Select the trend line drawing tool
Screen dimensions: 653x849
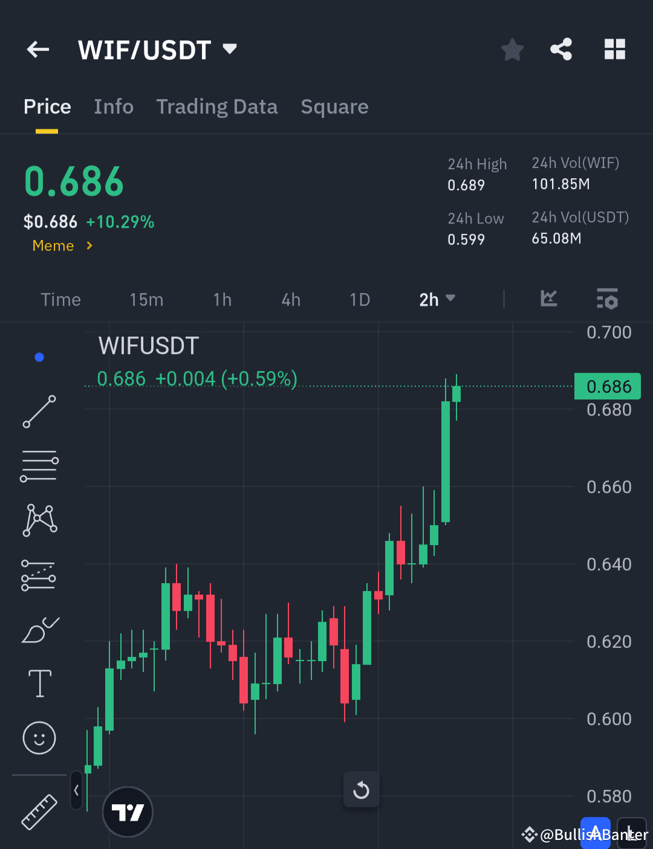(x=39, y=412)
